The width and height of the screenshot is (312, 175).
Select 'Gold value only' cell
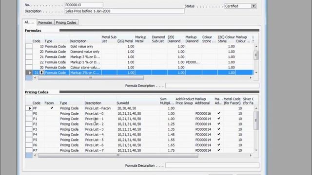click(x=85, y=46)
